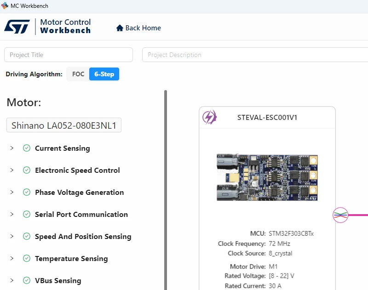Click the green check icon for Phase Voltage Generation
Image resolution: width=368 pixels, height=290 pixels.
(27, 192)
